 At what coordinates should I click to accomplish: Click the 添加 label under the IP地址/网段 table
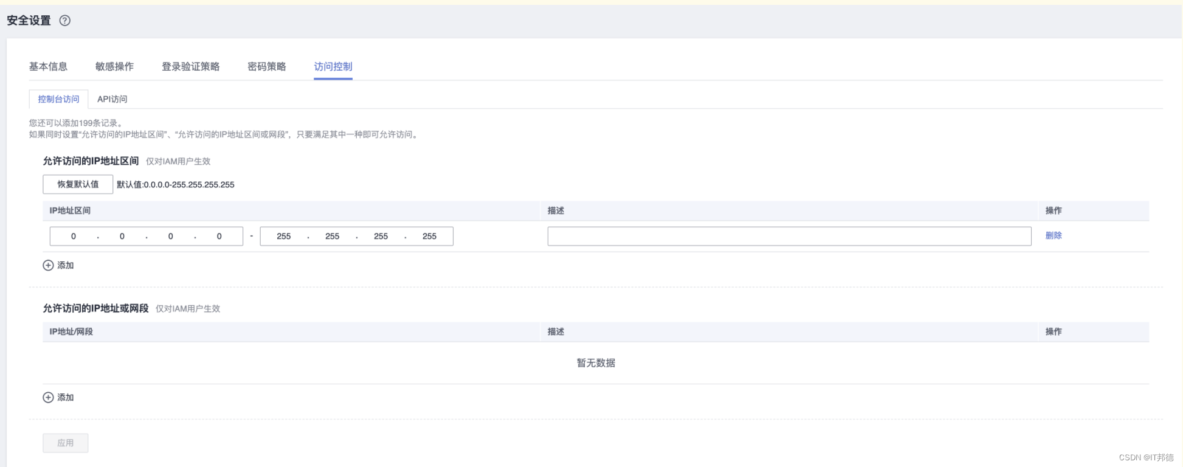point(66,397)
